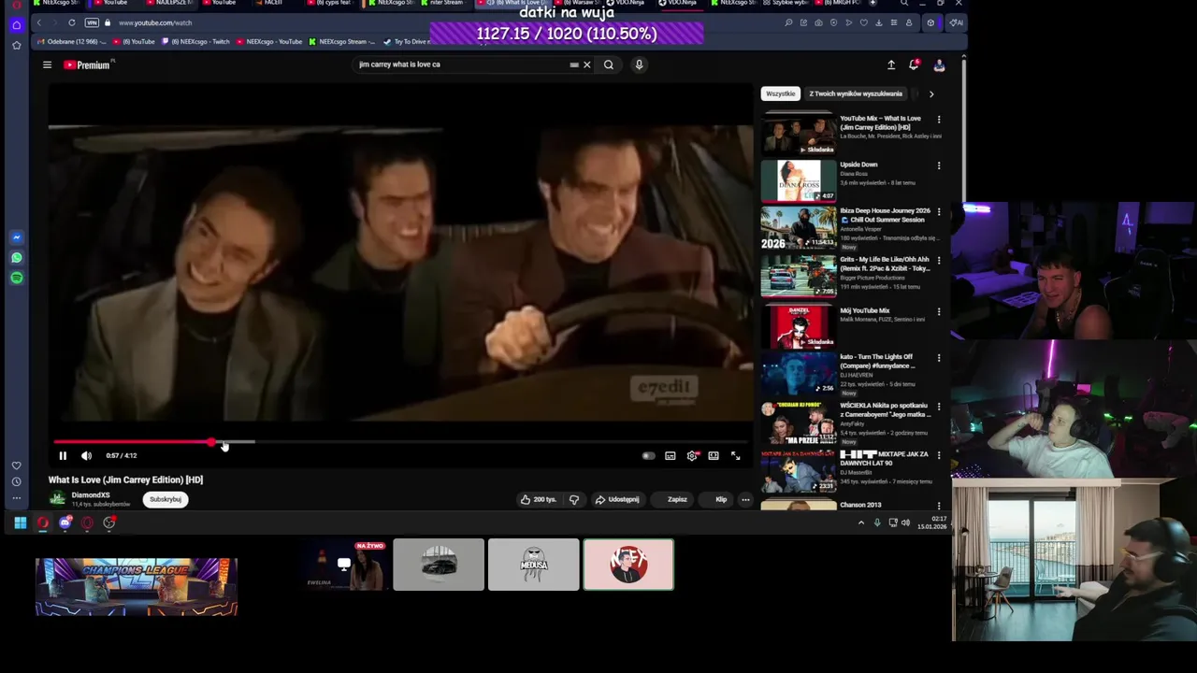Screen dimensions: 1197x673
Task: Select the Z Twoich wyników wyszukiwania chip
Action: 856,93
